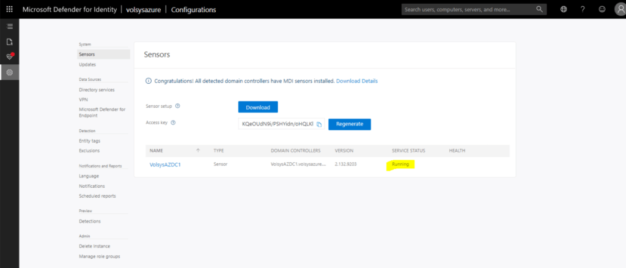
Task: Open the VolsysAZDC1 sensor link
Action: click(x=166, y=165)
